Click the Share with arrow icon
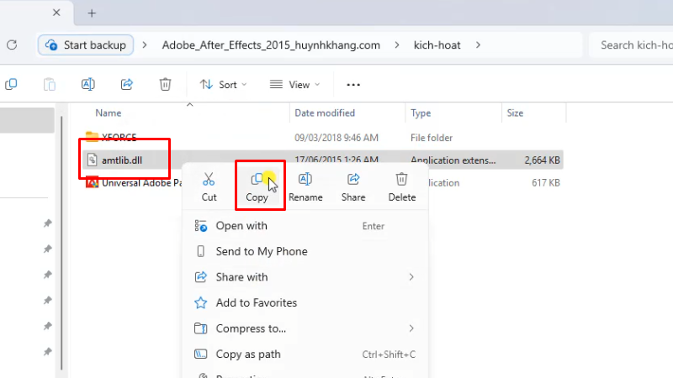This screenshot has width=673, height=378. (200, 277)
